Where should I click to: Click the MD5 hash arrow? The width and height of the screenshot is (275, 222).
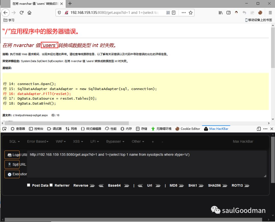tap(181, 186)
